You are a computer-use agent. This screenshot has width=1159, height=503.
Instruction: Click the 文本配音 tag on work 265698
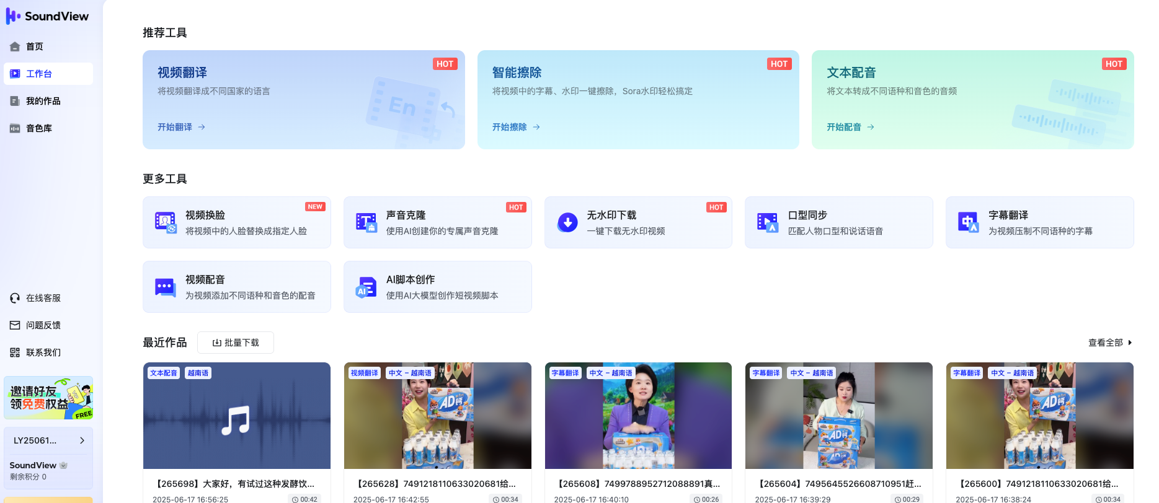pyautogui.click(x=164, y=373)
